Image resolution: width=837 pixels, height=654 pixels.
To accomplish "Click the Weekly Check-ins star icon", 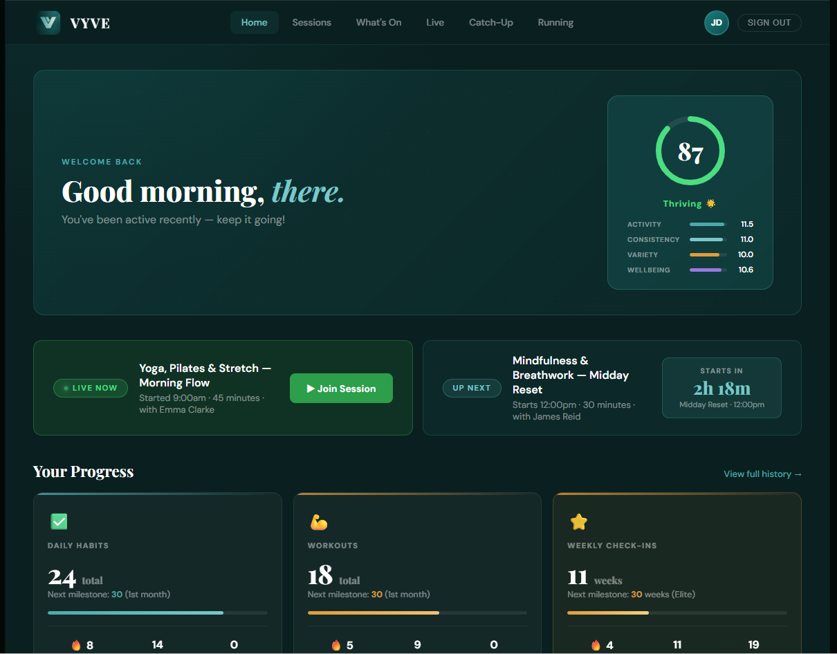I will pyautogui.click(x=578, y=522).
